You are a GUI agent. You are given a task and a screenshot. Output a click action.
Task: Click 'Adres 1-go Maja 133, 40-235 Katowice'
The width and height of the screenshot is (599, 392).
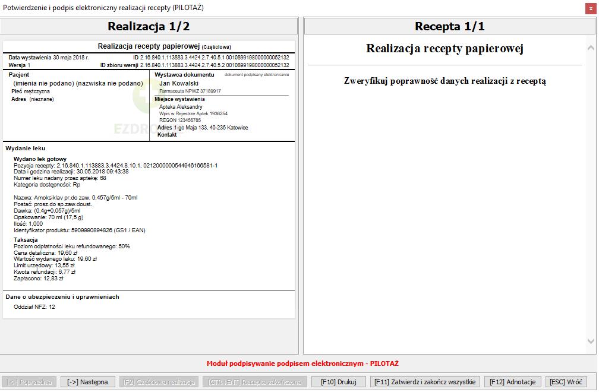tap(203, 128)
